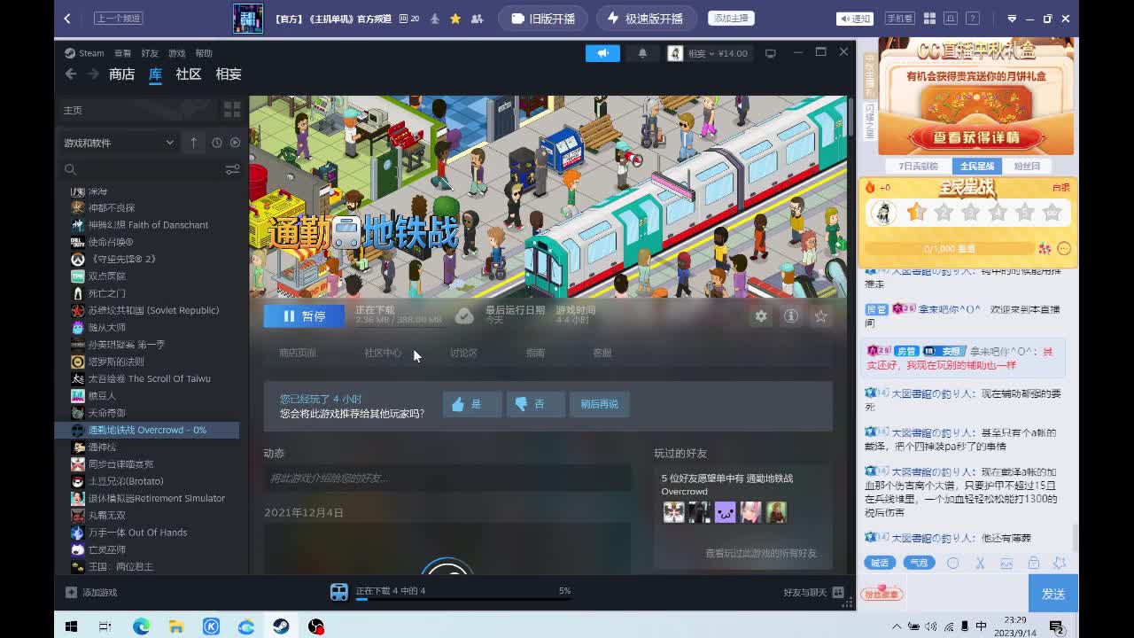
Task: Select 退休模拟器Retirement Simulator in library
Action: (156, 498)
